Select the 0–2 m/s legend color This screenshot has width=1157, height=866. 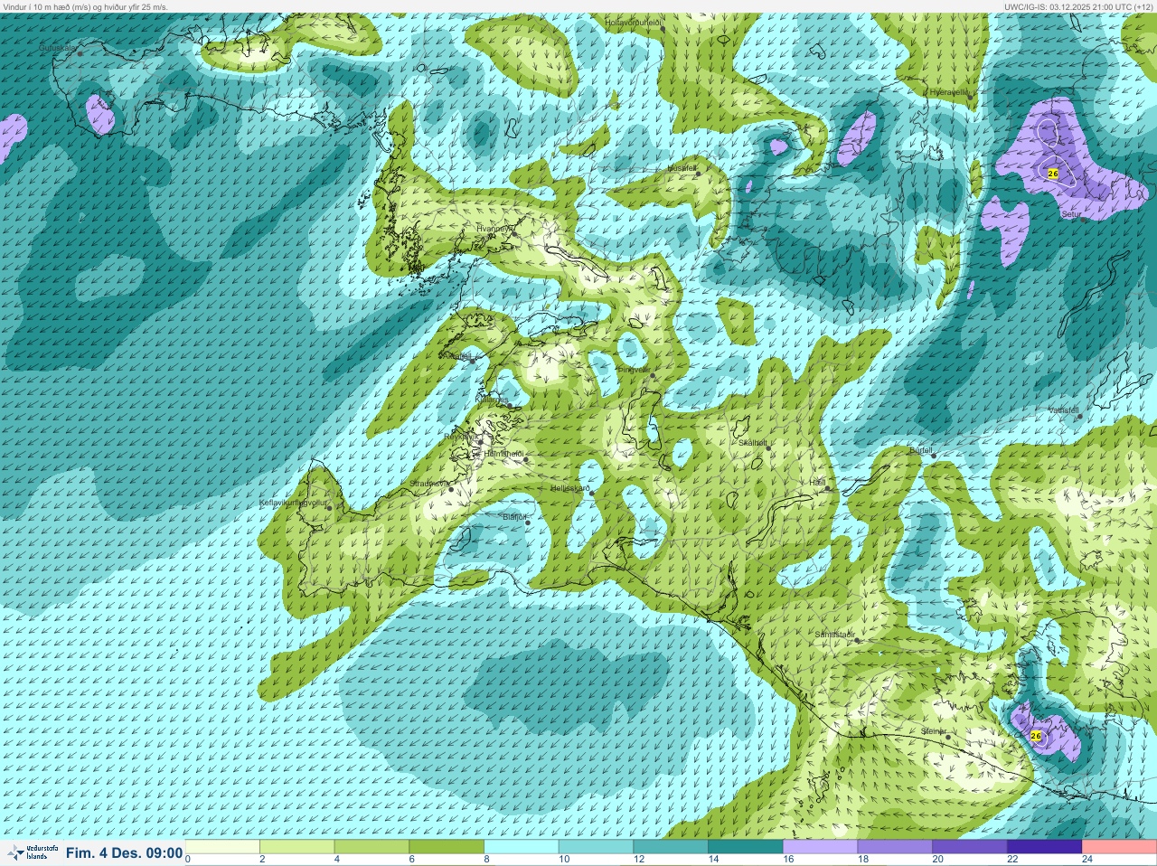(x=223, y=847)
